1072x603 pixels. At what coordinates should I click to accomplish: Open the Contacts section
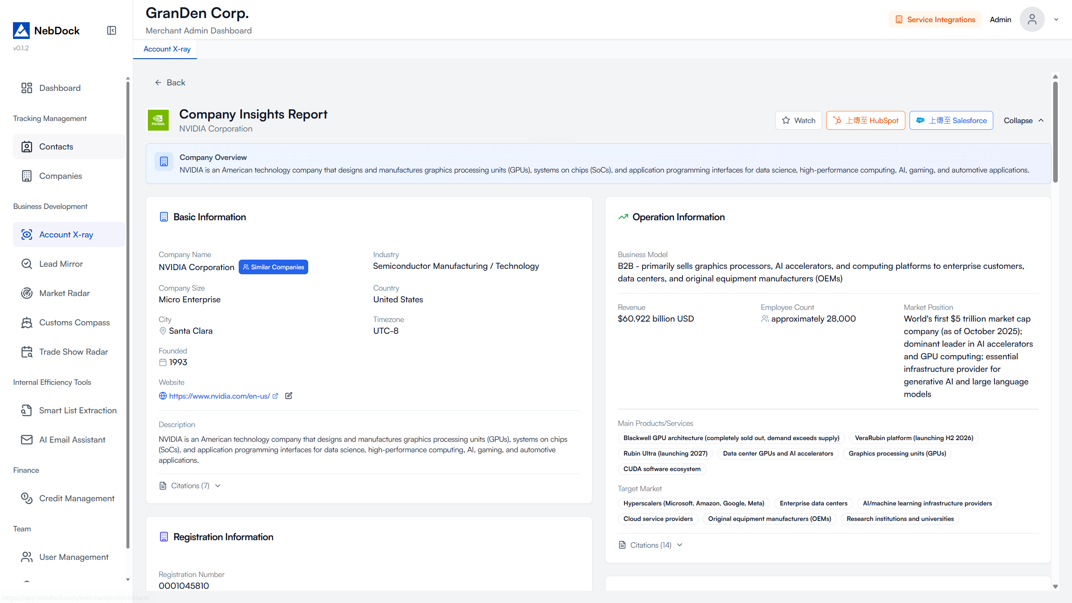tap(56, 147)
